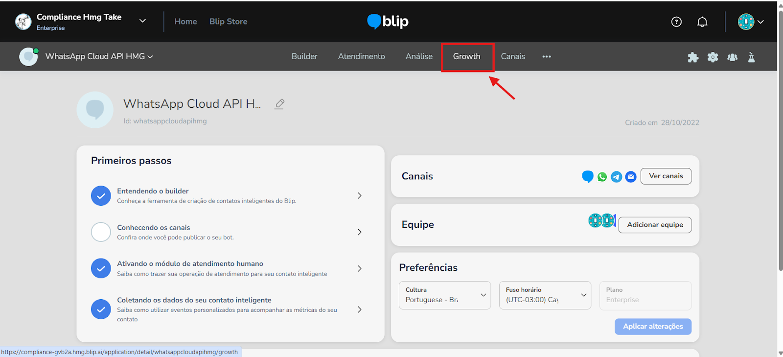Click the Blip Chat channel icon
Viewport: 783px width, 357px height.
[x=588, y=176]
